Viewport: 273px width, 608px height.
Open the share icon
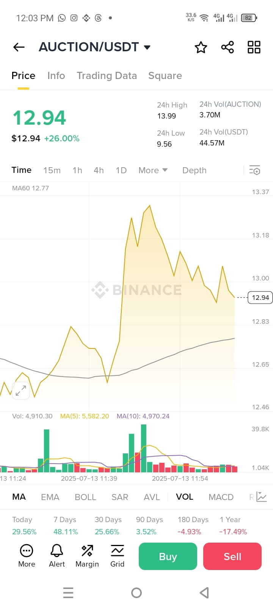tap(227, 47)
